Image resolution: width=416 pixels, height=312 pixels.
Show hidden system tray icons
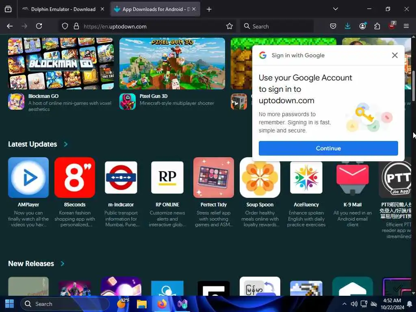[x=344, y=304]
